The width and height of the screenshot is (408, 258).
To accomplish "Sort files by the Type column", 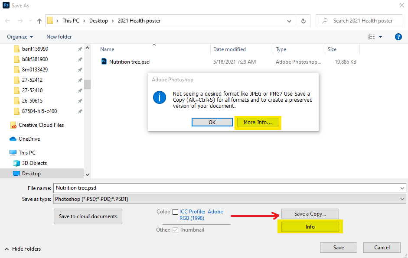I will [x=281, y=49].
